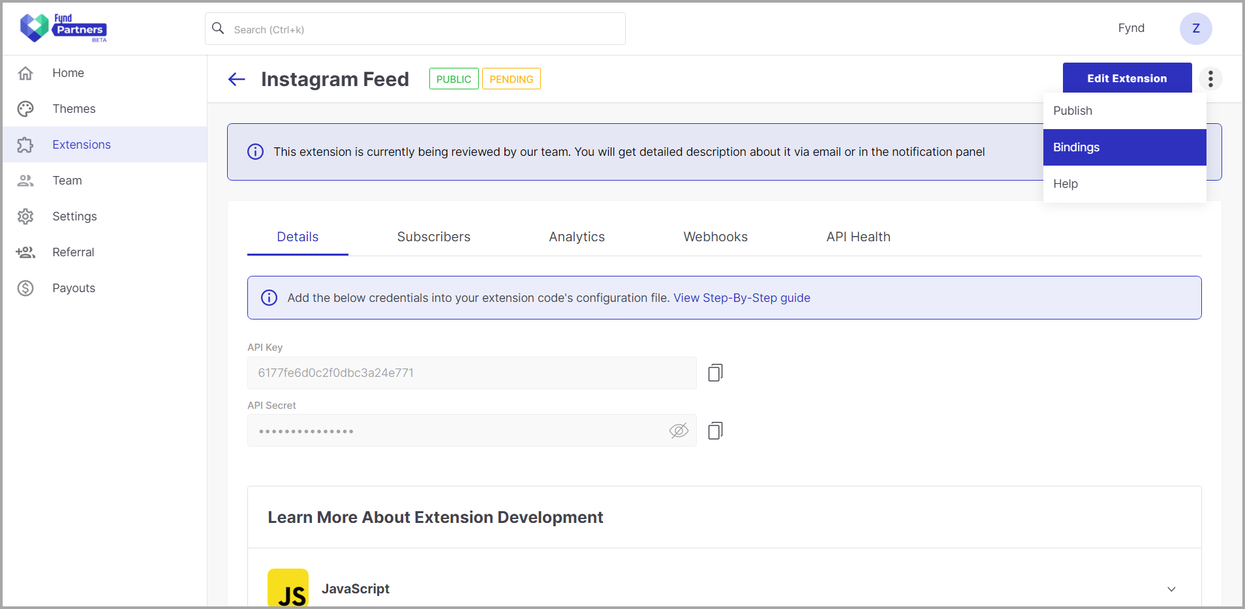Choose Publish from the dropdown menu
The height and width of the screenshot is (609, 1245).
[1124, 111]
